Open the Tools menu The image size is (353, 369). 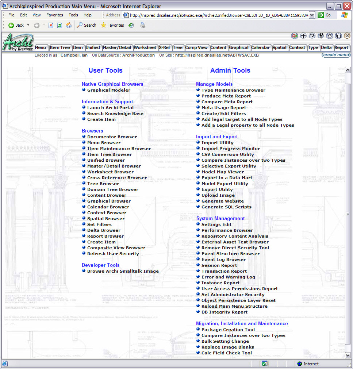73,15
